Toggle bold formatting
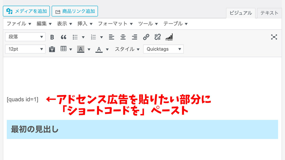 pyautogui.click(x=52, y=37)
